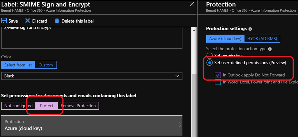Close the SMIME Sign and Encrypt label blade

[191, 4]
